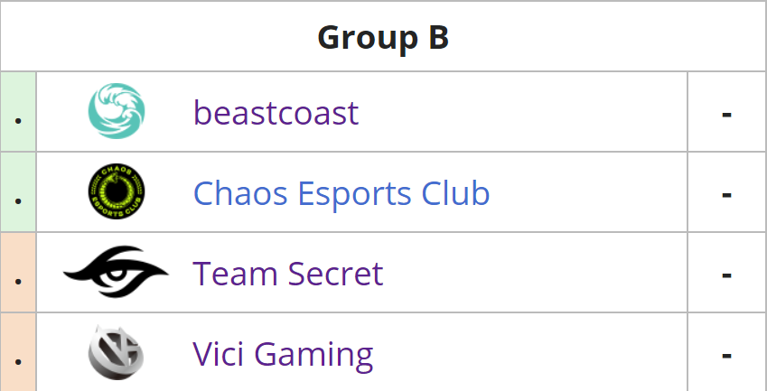This screenshot has width=767, height=391.
Task: Click the beastcoast teal wave logo
Action: [117, 111]
